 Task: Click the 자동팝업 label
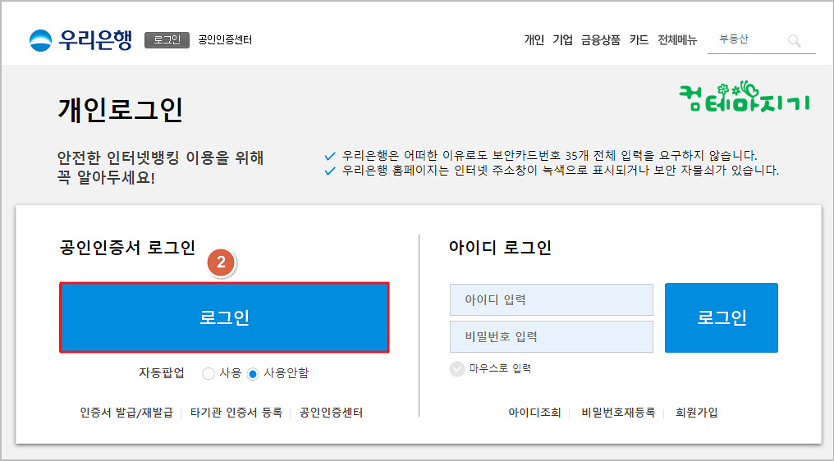162,373
